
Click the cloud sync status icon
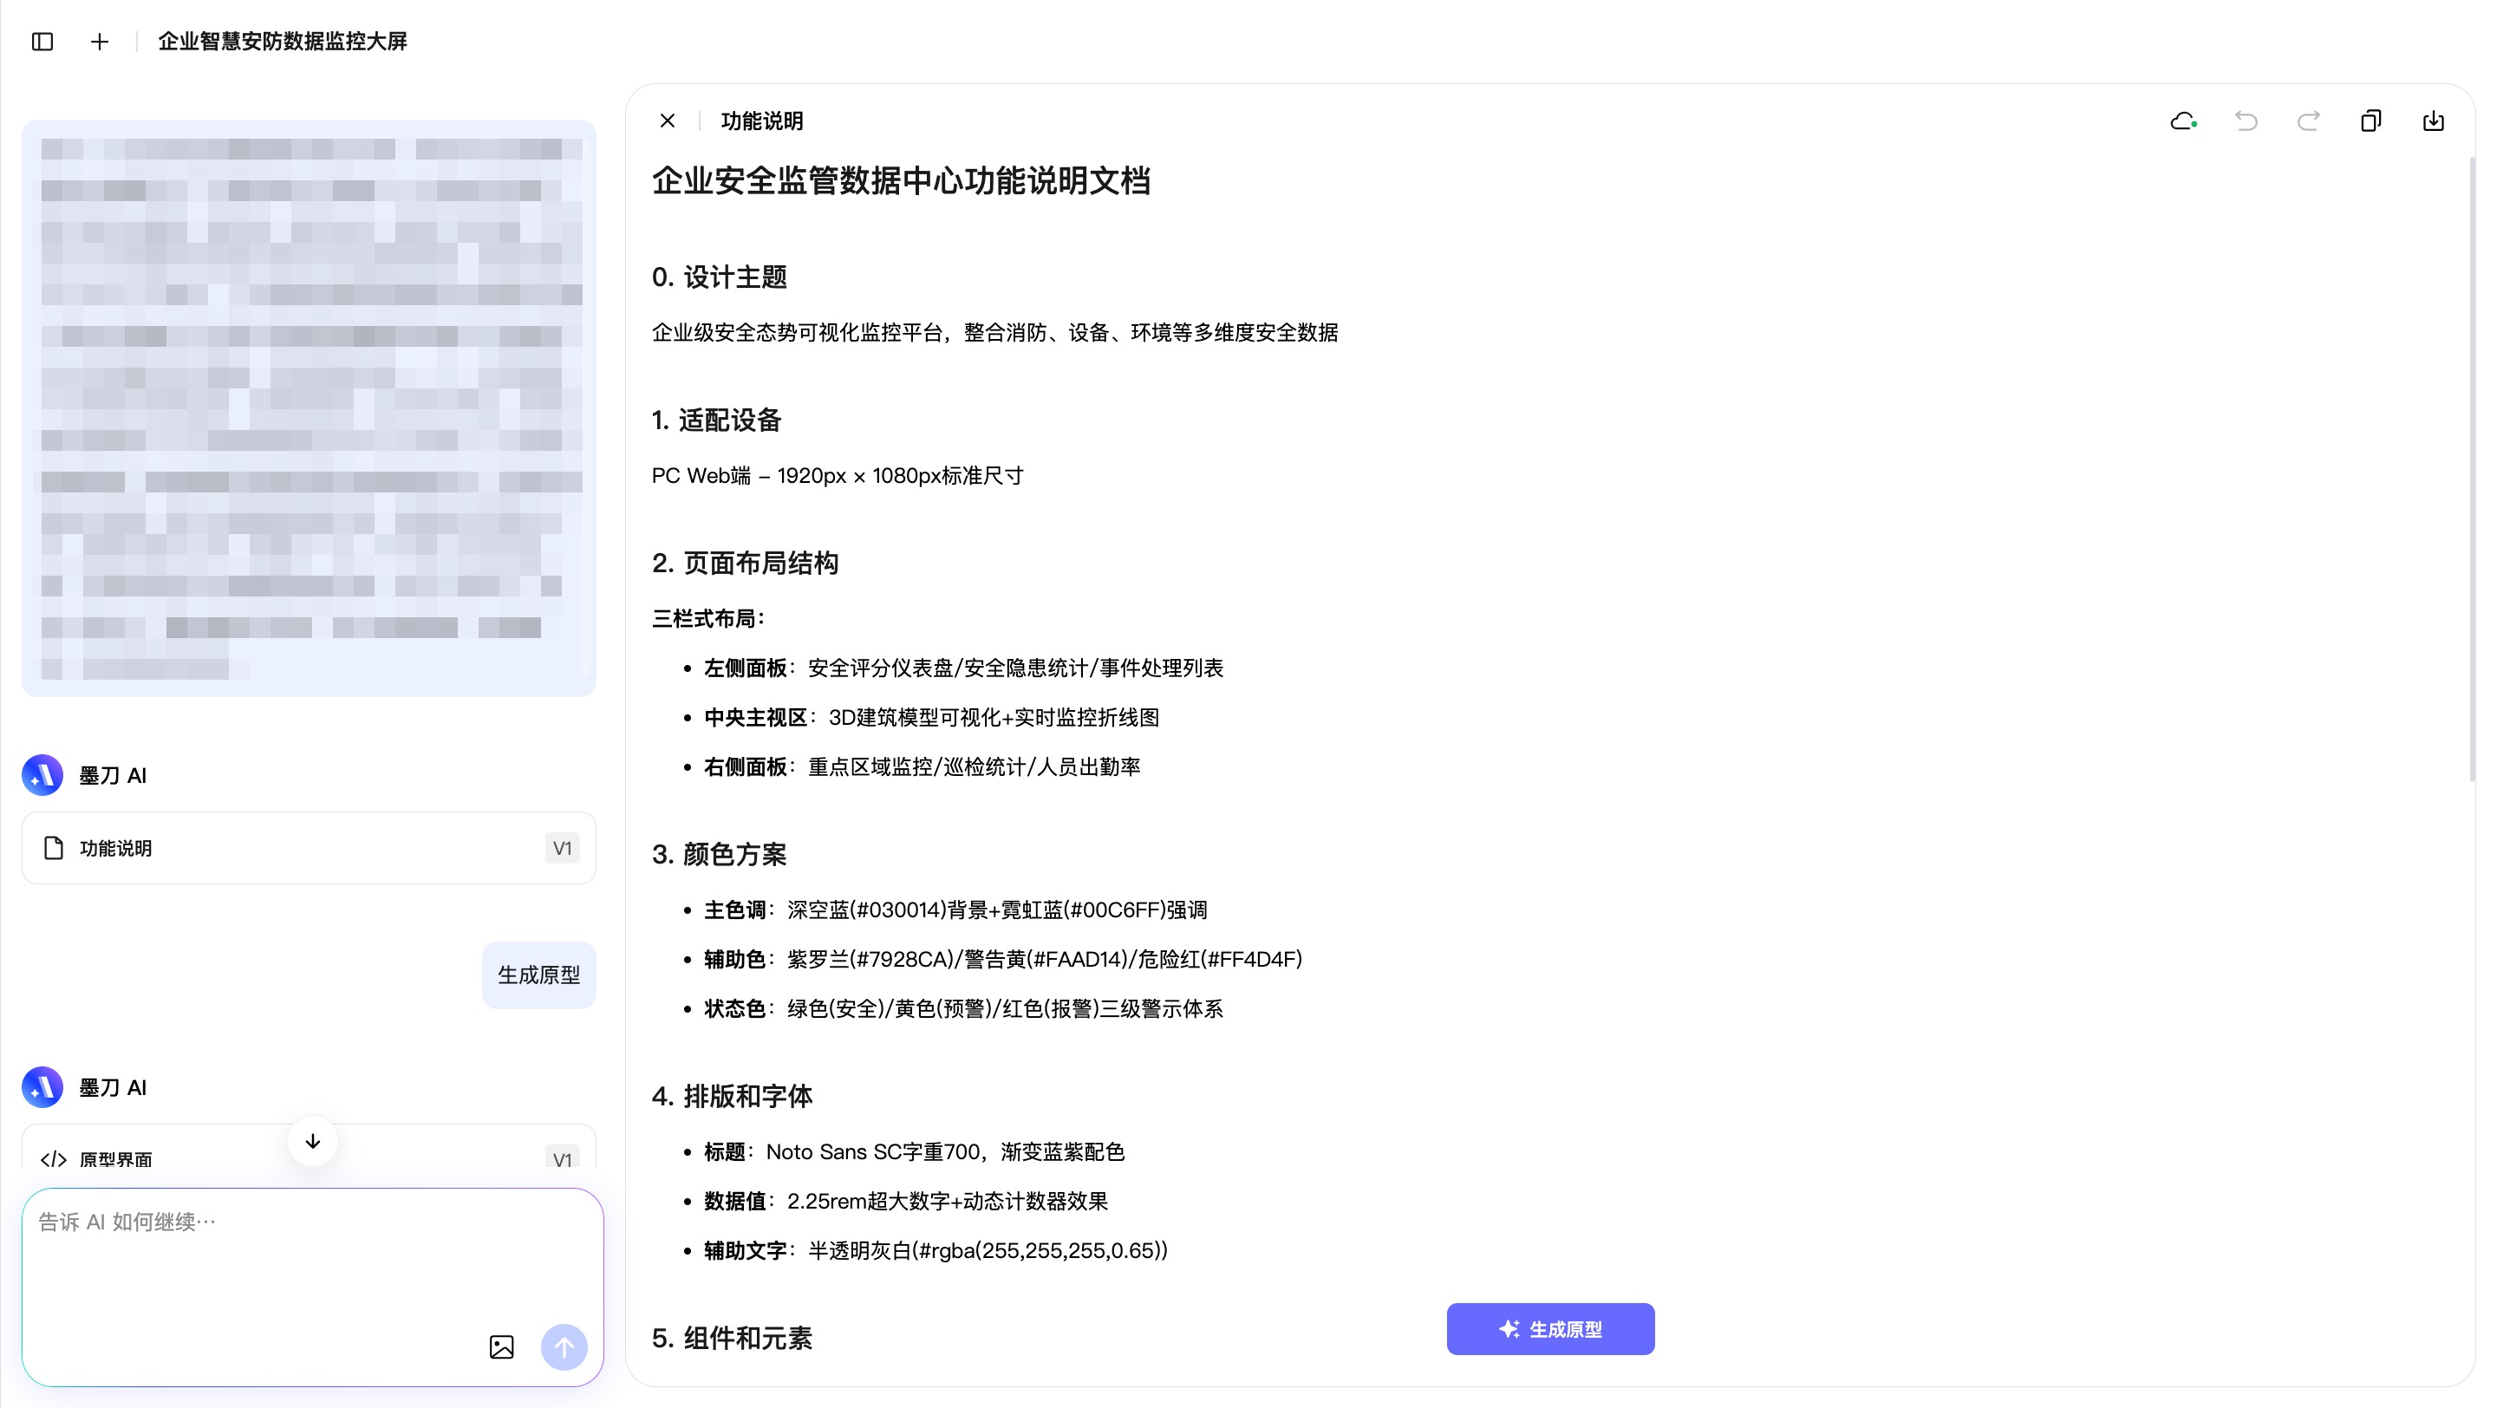point(2182,121)
